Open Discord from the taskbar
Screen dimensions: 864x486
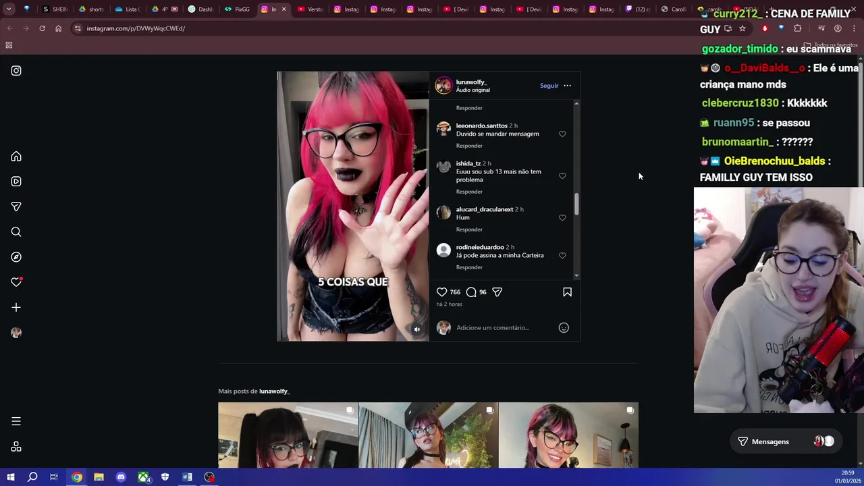point(121,477)
